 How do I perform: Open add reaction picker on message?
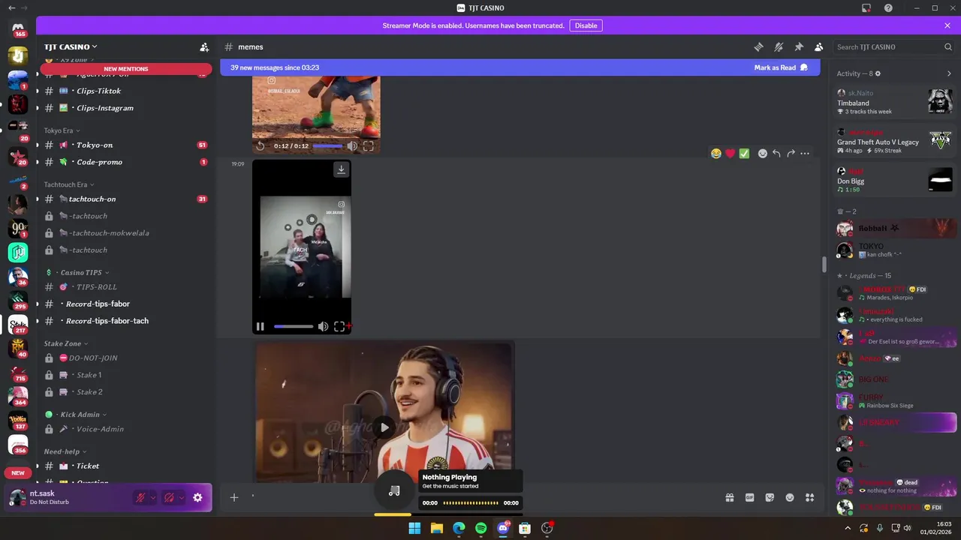pyautogui.click(x=762, y=154)
